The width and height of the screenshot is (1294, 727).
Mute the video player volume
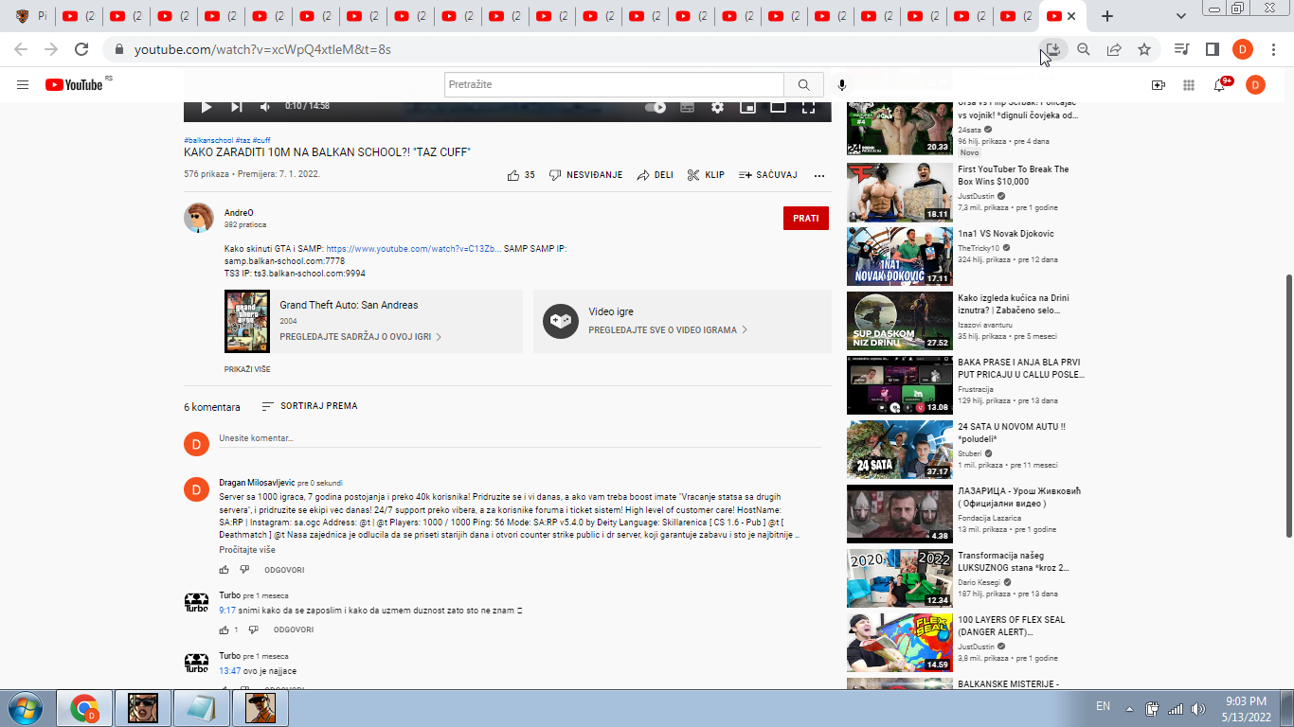[265, 107]
